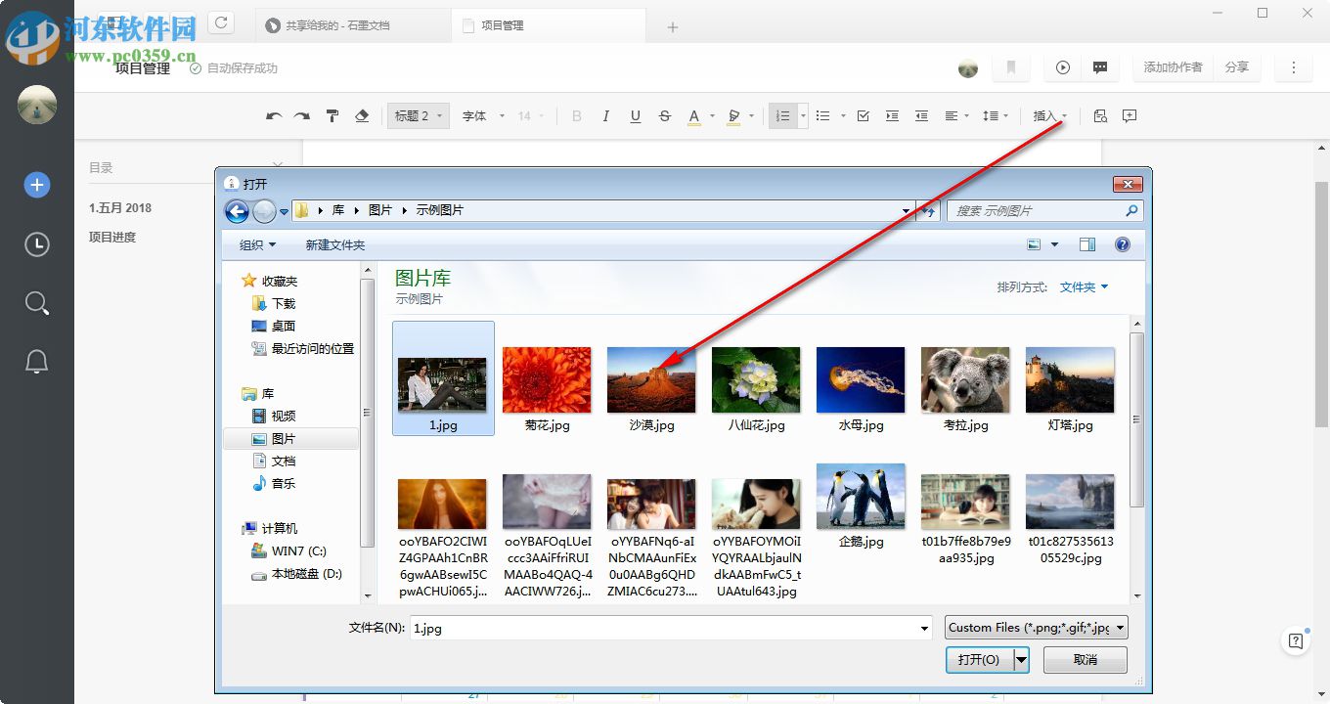Switch to the 项目管理 tab
Screen dimensions: 1330x704
pos(550,25)
